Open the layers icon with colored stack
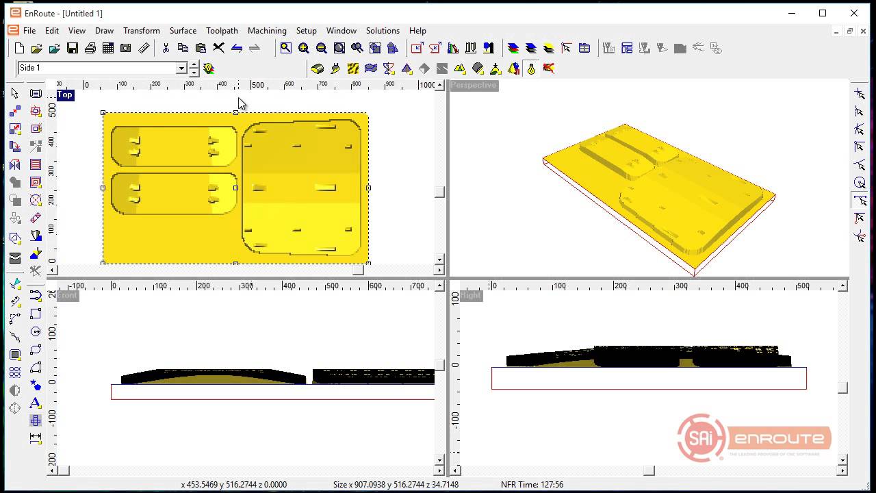 coord(513,48)
